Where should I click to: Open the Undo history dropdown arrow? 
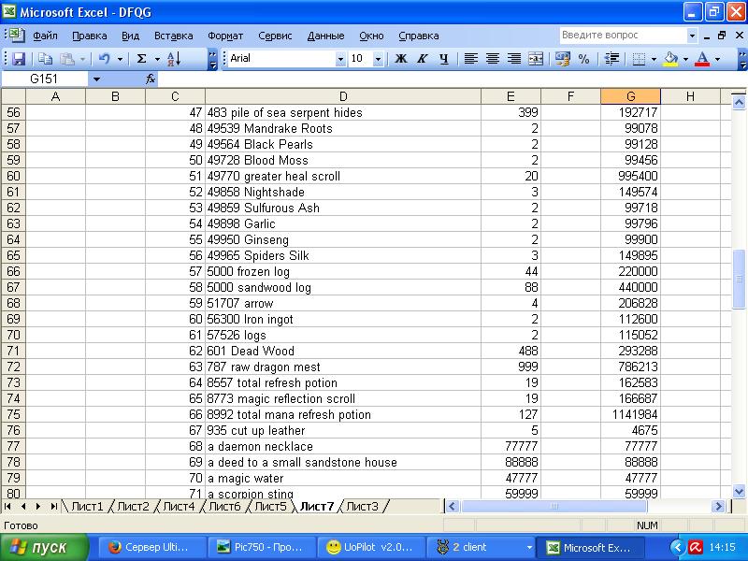click(x=120, y=59)
